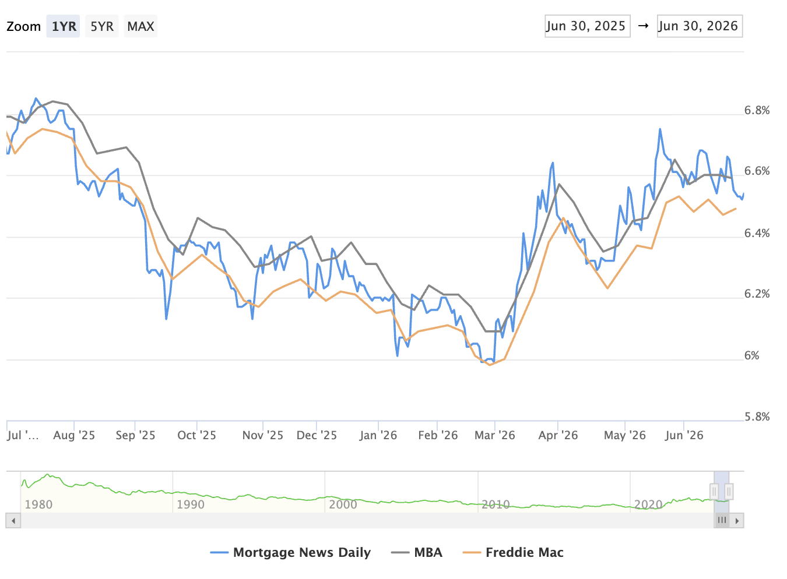Click the navigator left range handle
The height and width of the screenshot is (579, 787).
(x=714, y=492)
